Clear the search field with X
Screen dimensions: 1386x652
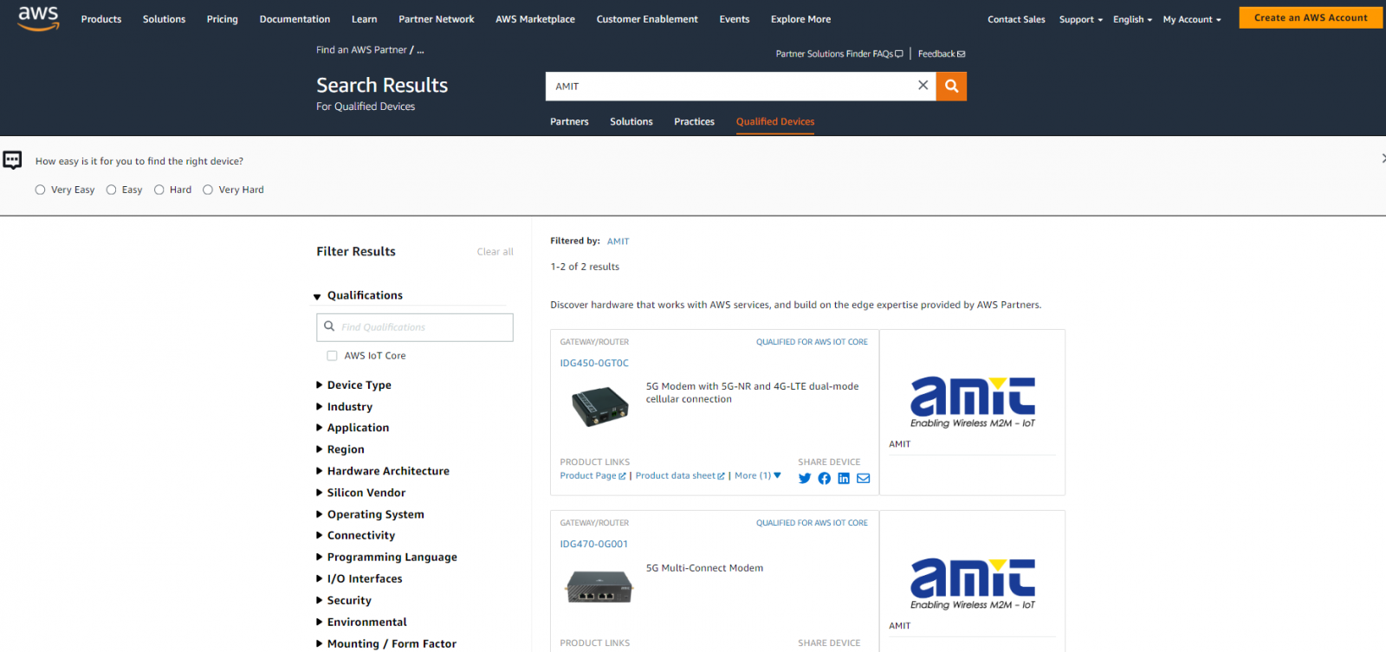click(x=923, y=85)
